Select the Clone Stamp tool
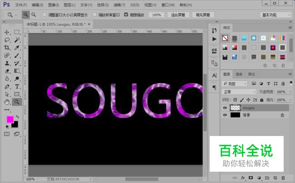The image size is (295, 183). (7, 63)
